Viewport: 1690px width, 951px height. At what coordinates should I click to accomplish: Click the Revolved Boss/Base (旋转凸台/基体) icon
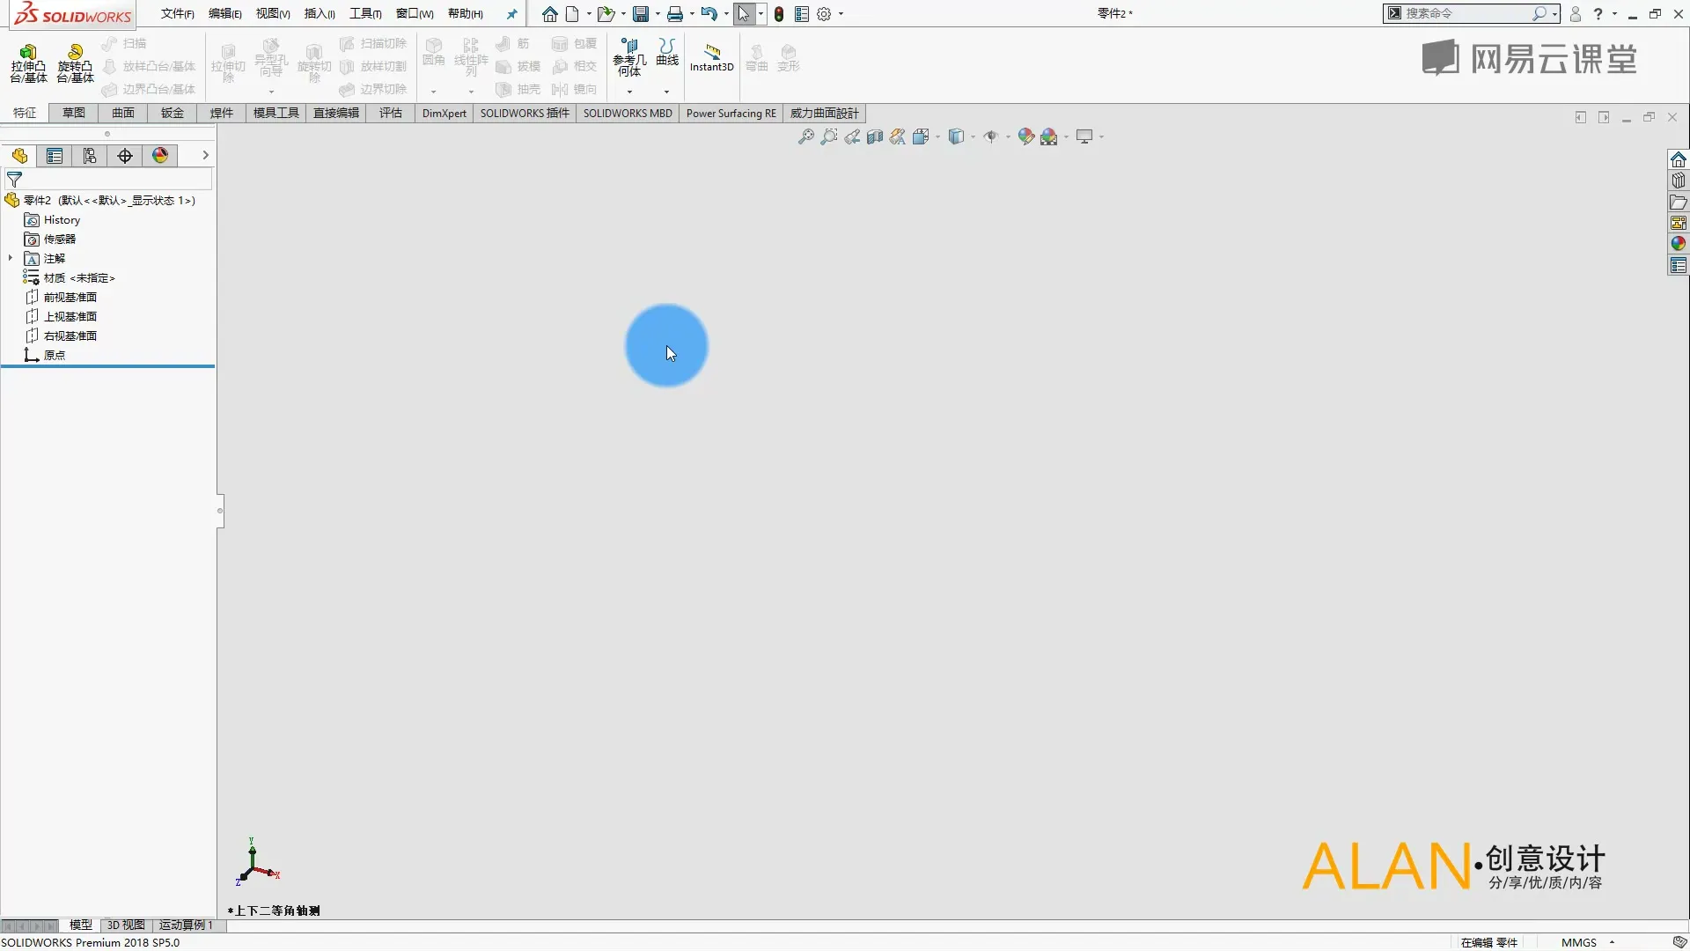76,54
